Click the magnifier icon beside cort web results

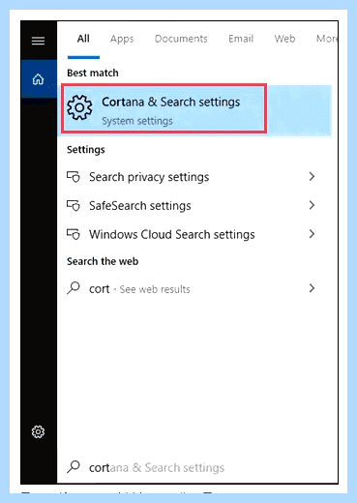74,288
